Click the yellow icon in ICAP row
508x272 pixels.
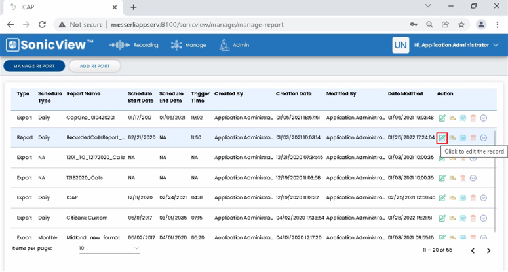452,198
